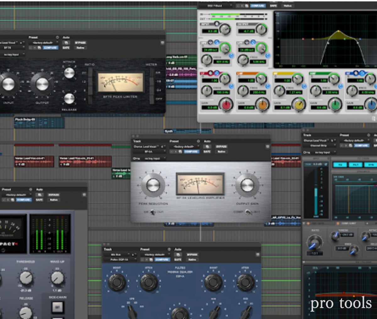Click the target icon in the Impact plug-in header
Viewport: 377px width, 319px height.
click(x=84, y=195)
